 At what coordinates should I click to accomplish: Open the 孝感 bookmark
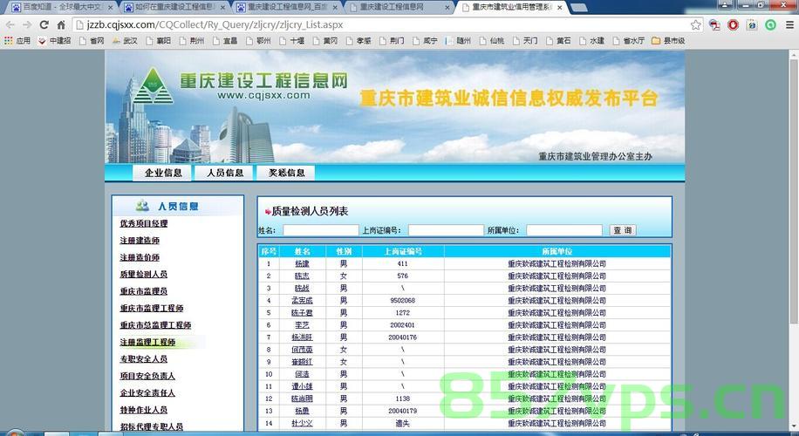[x=359, y=41]
